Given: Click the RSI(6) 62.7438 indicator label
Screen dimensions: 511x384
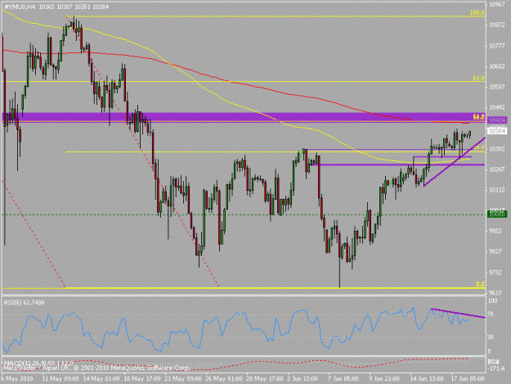Looking at the screenshot, I should click(24, 302).
